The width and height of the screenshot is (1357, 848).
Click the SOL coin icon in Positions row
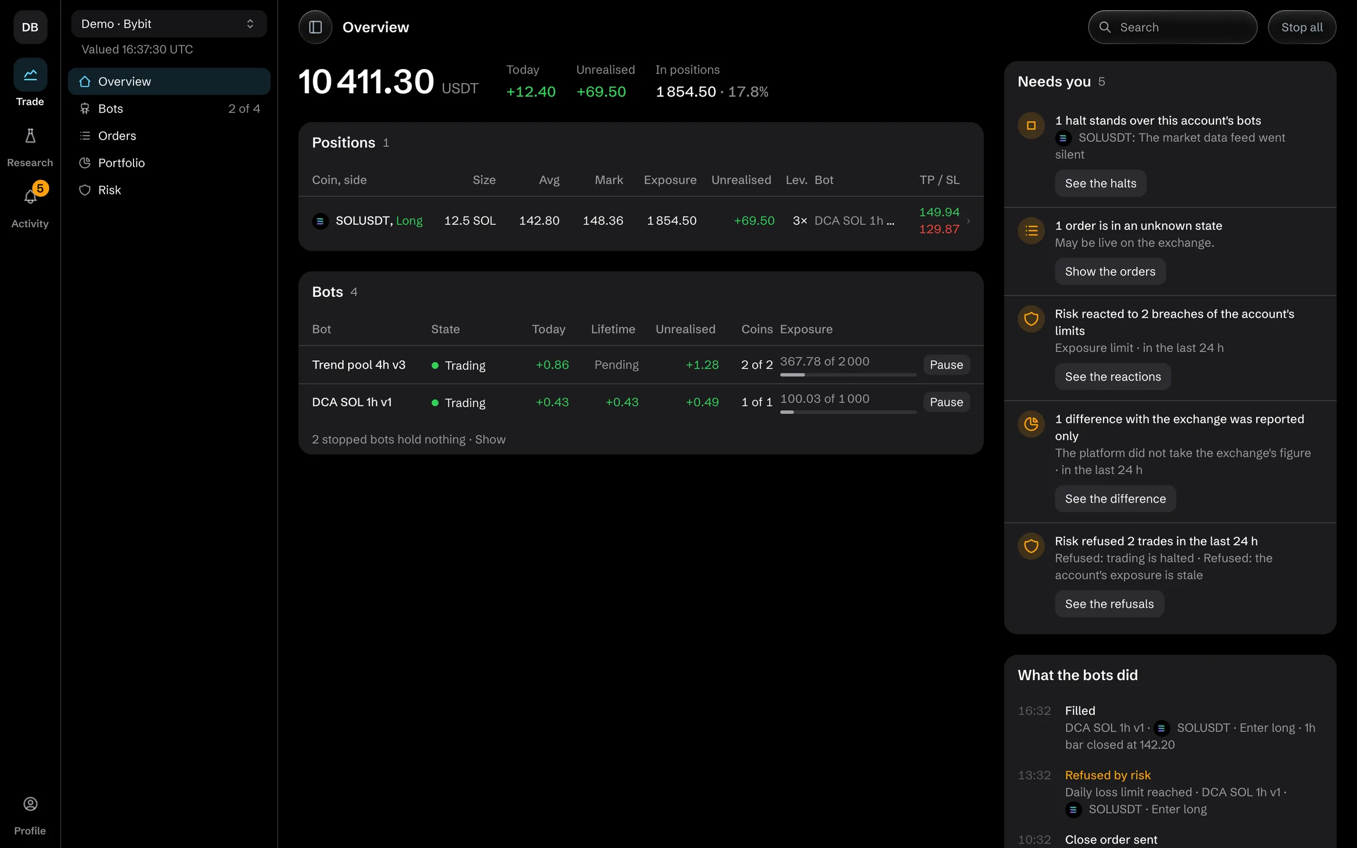point(320,221)
